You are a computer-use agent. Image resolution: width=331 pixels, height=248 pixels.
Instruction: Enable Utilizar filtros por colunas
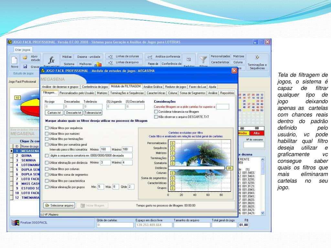tap(47, 169)
